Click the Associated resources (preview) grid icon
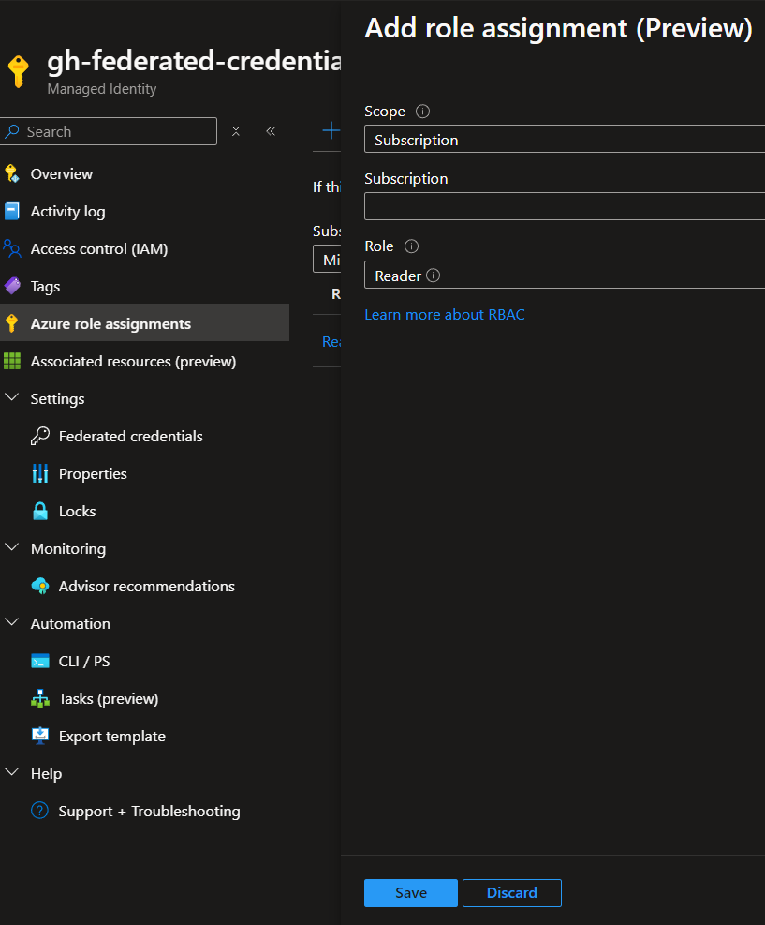 click(38, 361)
